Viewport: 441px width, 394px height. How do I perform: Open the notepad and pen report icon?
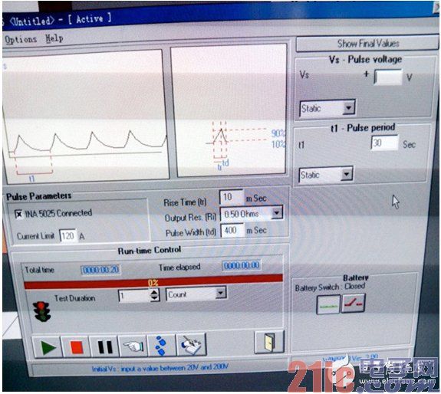(191, 345)
